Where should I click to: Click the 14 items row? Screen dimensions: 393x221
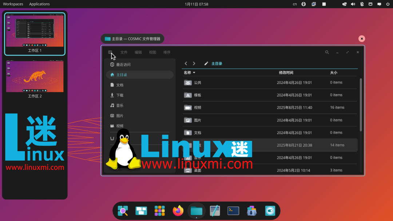point(270,145)
